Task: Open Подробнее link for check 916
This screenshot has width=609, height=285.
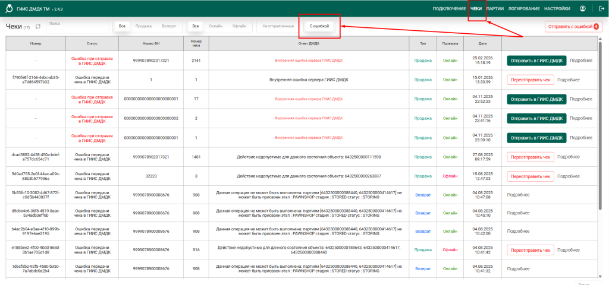Action: point(568,250)
